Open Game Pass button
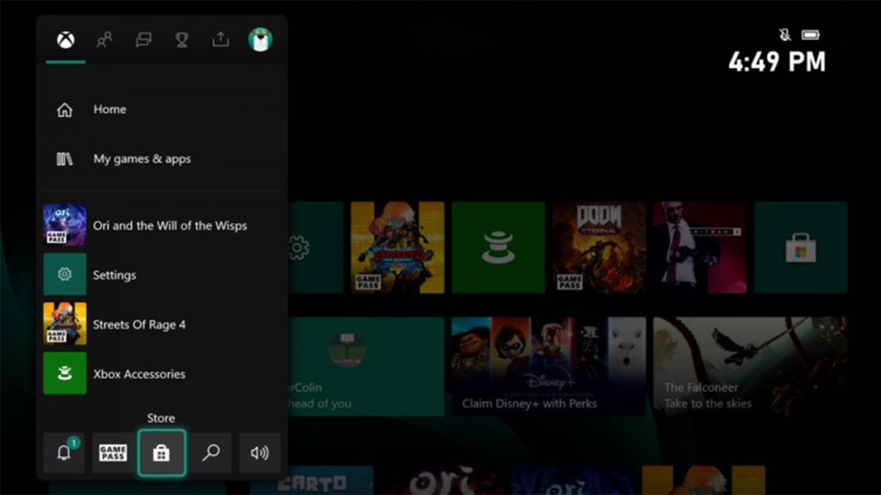The height and width of the screenshot is (495, 881). [x=113, y=453]
